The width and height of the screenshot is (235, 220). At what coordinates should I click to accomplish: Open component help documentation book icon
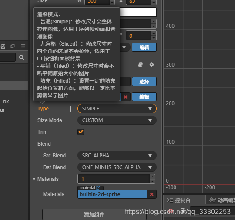[141, 64]
